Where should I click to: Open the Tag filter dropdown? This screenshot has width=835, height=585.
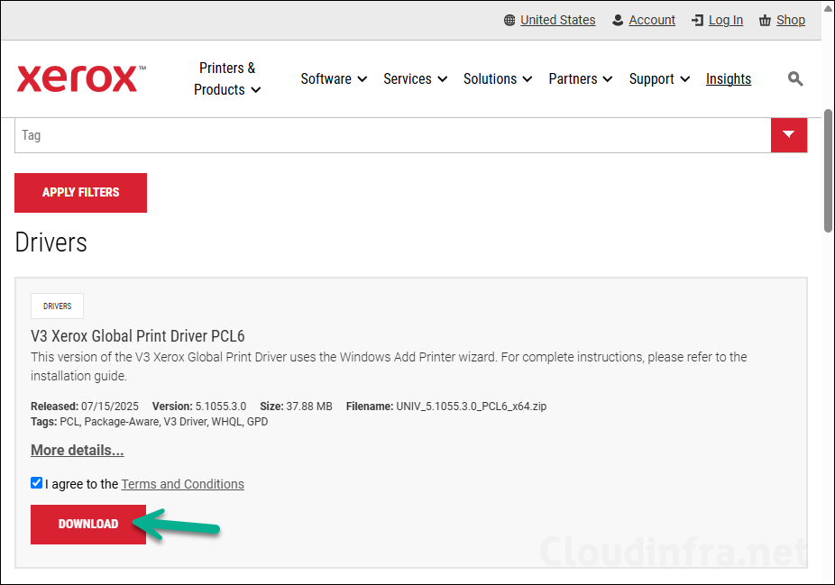pyautogui.click(x=789, y=134)
